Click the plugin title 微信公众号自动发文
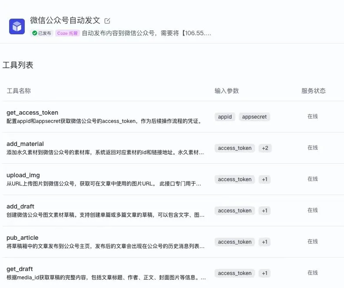The image size is (344, 288). (x=65, y=20)
